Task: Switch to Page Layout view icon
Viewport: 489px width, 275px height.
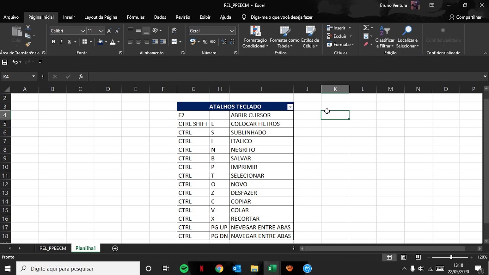Action: [x=404, y=257]
